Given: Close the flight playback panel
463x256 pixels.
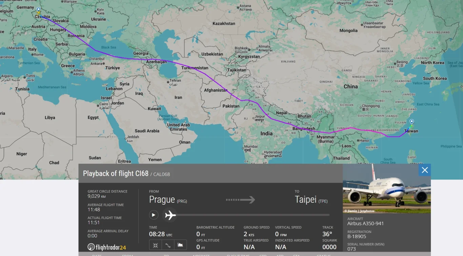Looking at the screenshot, I should (425, 170).
